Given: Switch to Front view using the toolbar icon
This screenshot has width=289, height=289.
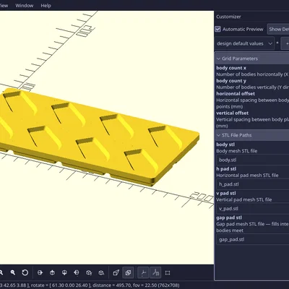Looking at the screenshot, I should pyautogui.click(x=89, y=272).
